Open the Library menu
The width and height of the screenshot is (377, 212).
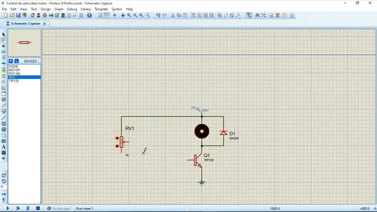point(85,9)
